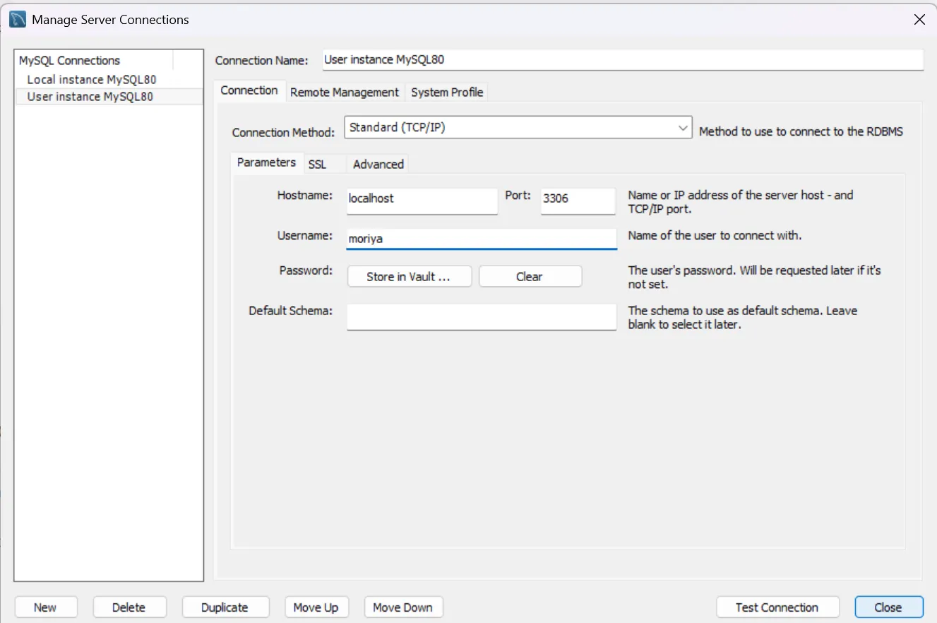
Task: Open the System Profile tab
Action: coord(447,93)
